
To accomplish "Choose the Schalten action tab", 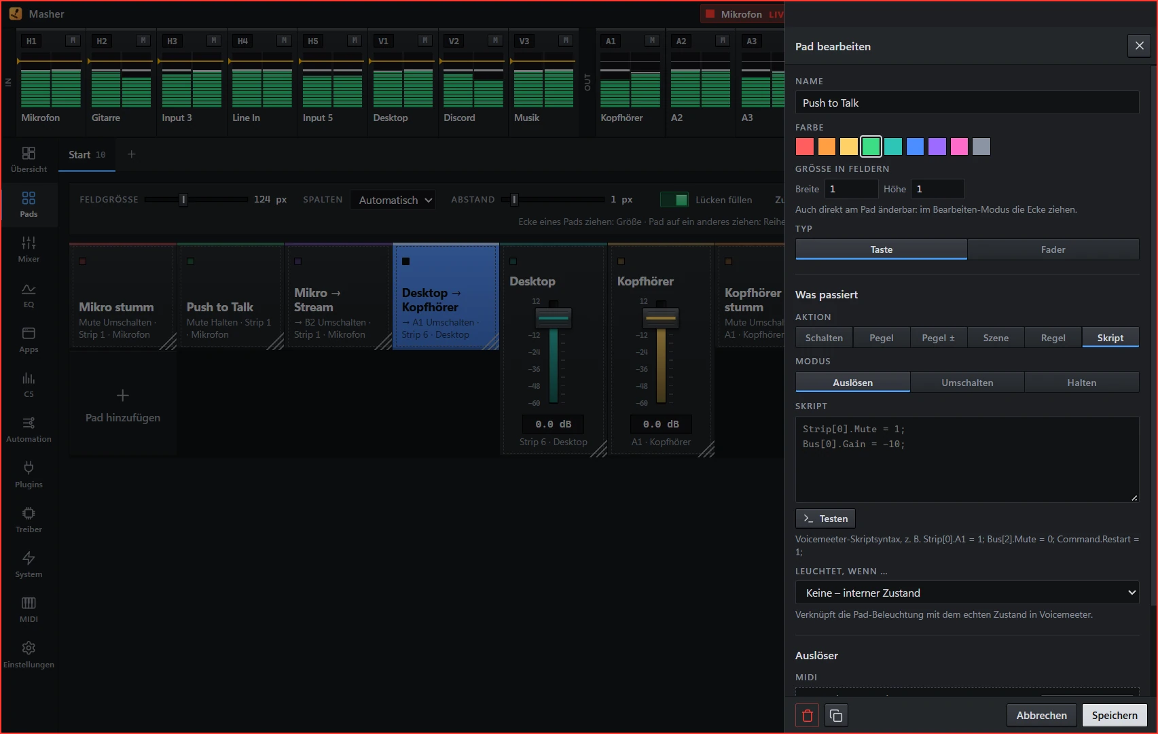I will (x=824, y=338).
